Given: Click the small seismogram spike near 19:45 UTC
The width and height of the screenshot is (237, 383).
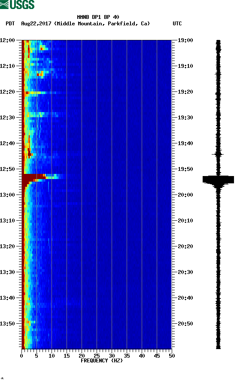Looking at the screenshot, I should click(x=217, y=155).
